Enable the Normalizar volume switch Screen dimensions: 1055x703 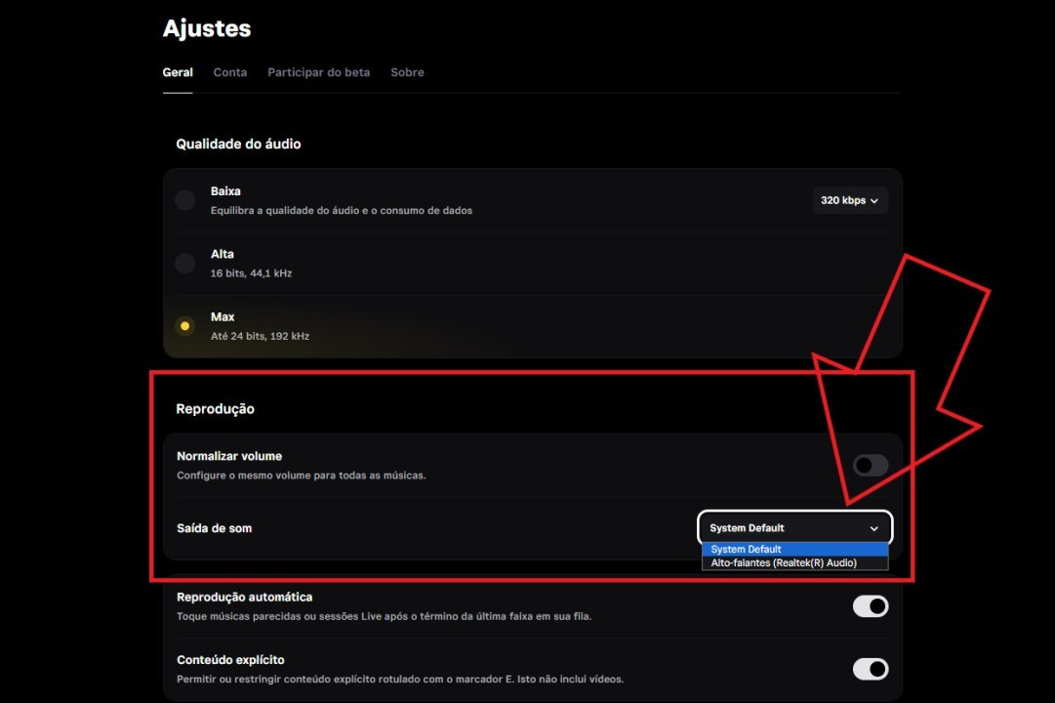pyautogui.click(x=870, y=466)
